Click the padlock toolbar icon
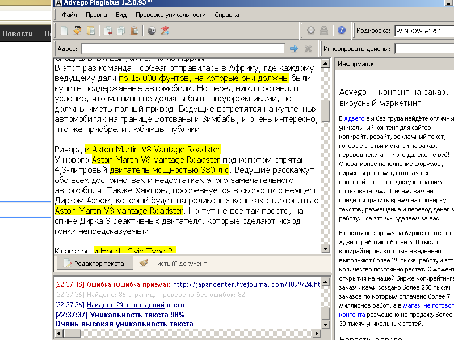The width and height of the screenshot is (454, 340). point(324,31)
